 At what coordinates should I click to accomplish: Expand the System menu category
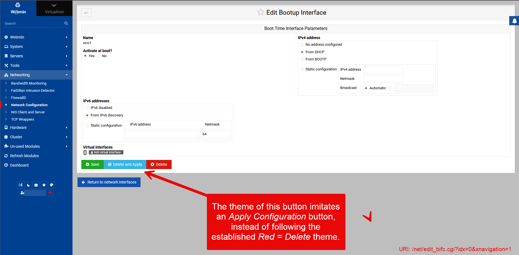(x=66, y=47)
